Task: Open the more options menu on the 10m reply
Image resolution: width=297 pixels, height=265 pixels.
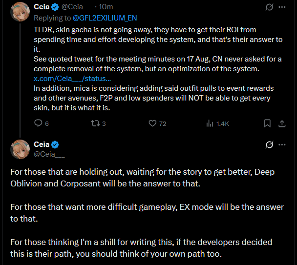Action: pos(282,7)
